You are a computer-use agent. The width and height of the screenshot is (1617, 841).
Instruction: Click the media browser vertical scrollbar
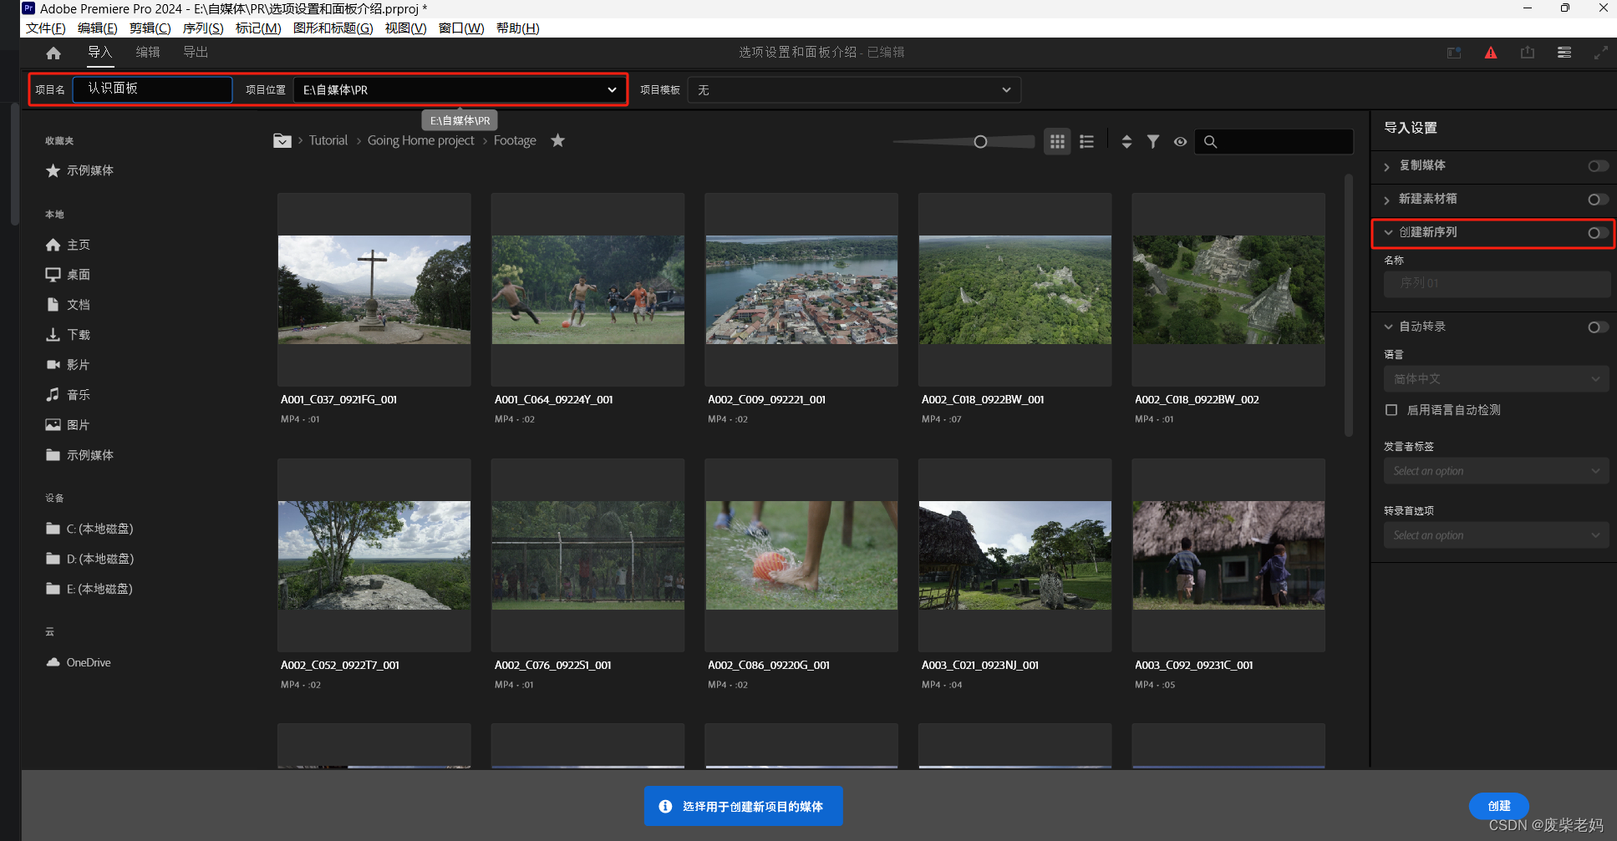(x=1349, y=306)
